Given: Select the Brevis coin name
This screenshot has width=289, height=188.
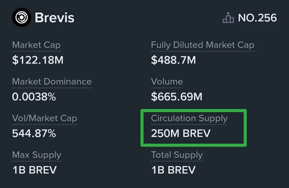Looking at the screenshot, I should point(55,18).
